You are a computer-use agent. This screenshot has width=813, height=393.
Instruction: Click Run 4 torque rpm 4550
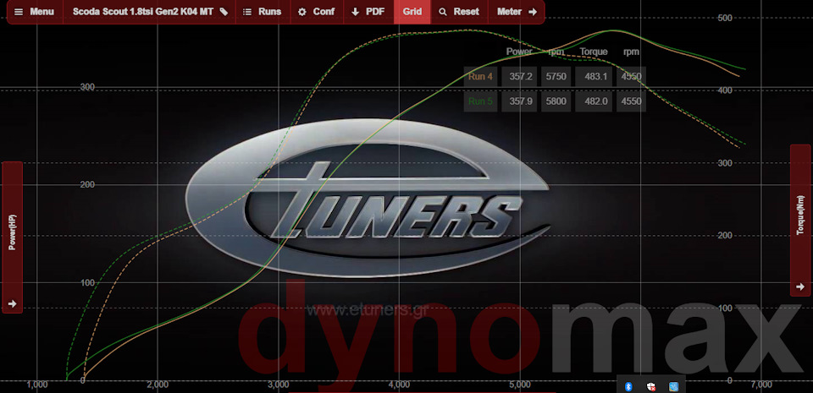[x=631, y=77]
